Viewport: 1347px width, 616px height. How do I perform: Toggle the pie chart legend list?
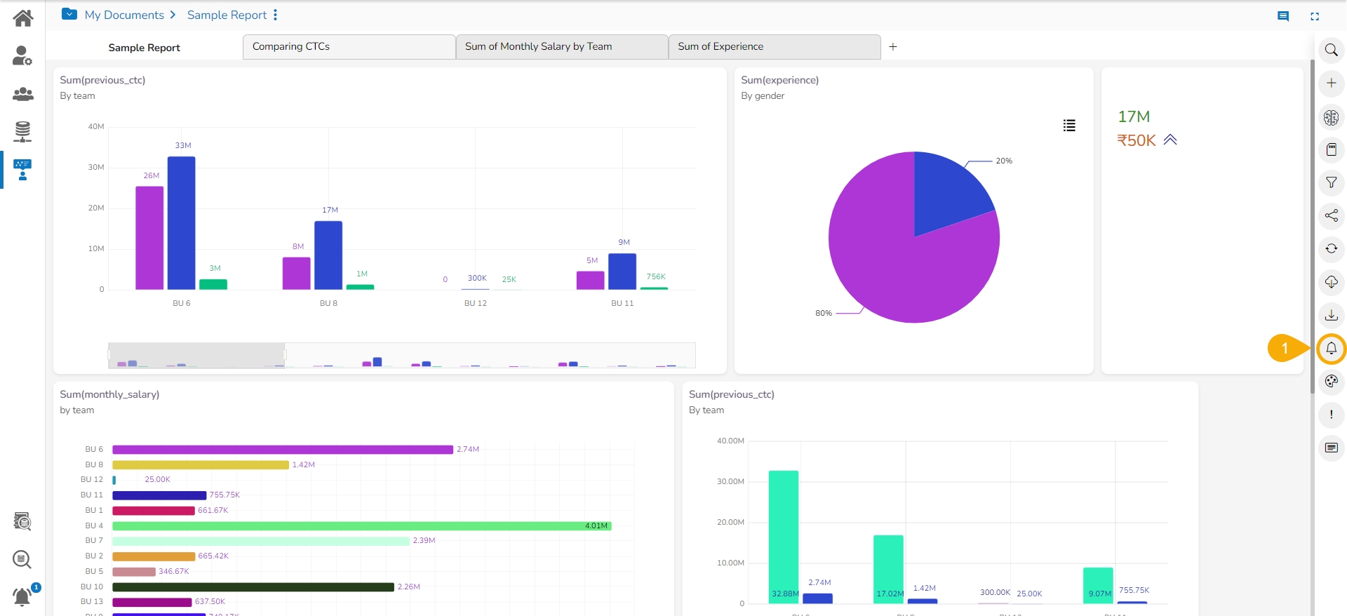pyautogui.click(x=1069, y=126)
